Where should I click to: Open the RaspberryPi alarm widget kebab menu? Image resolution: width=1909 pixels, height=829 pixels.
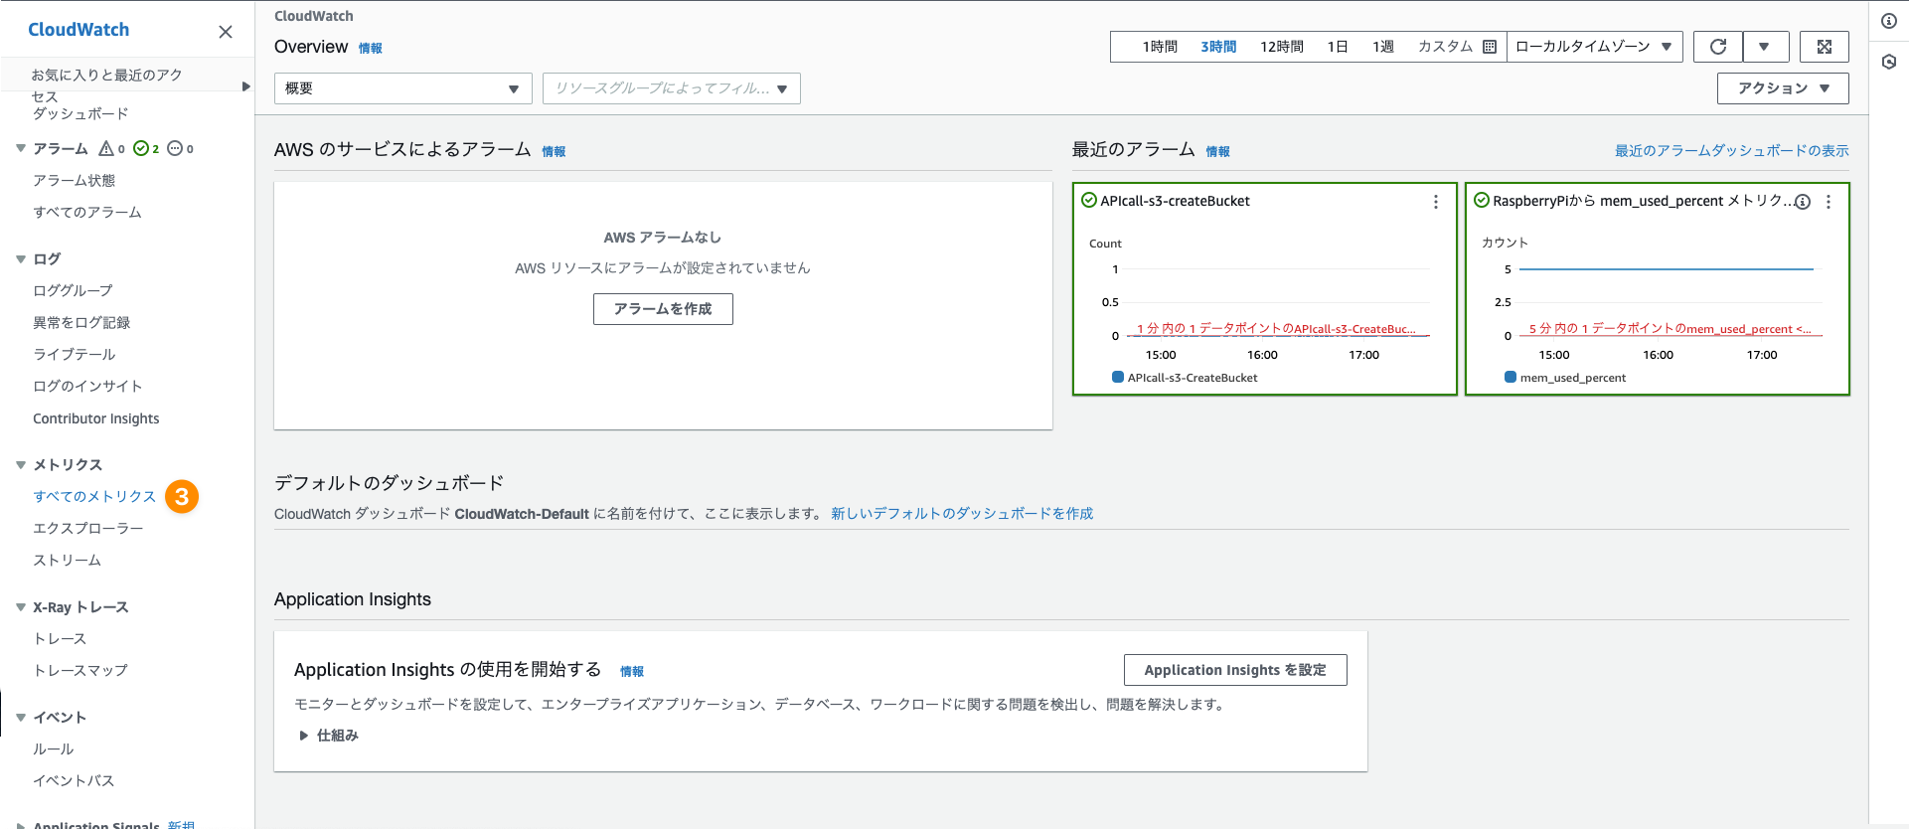tap(1829, 202)
